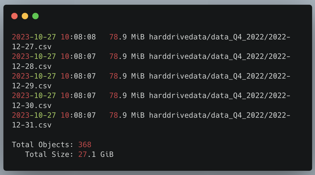Select the 27.1 GiB total size value

[96, 154]
